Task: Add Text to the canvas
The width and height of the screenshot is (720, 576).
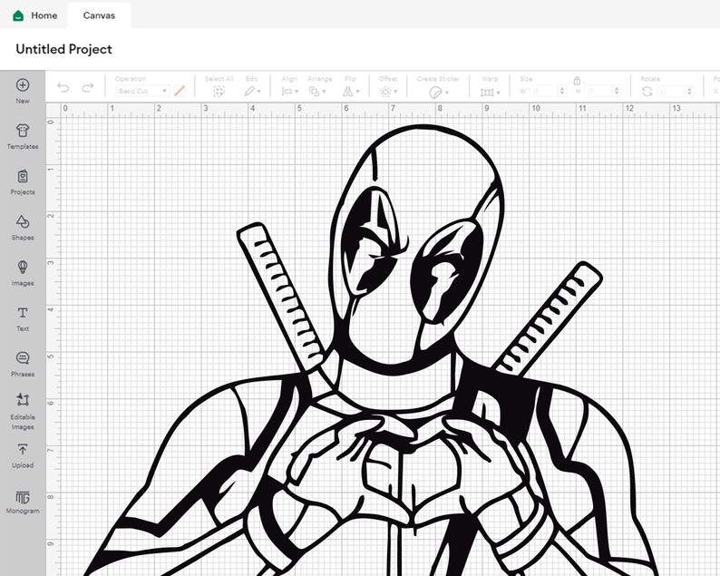Action: 23,318
